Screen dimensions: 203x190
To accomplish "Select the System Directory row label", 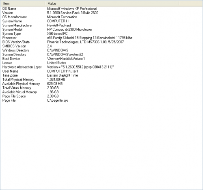I will click(14, 55).
